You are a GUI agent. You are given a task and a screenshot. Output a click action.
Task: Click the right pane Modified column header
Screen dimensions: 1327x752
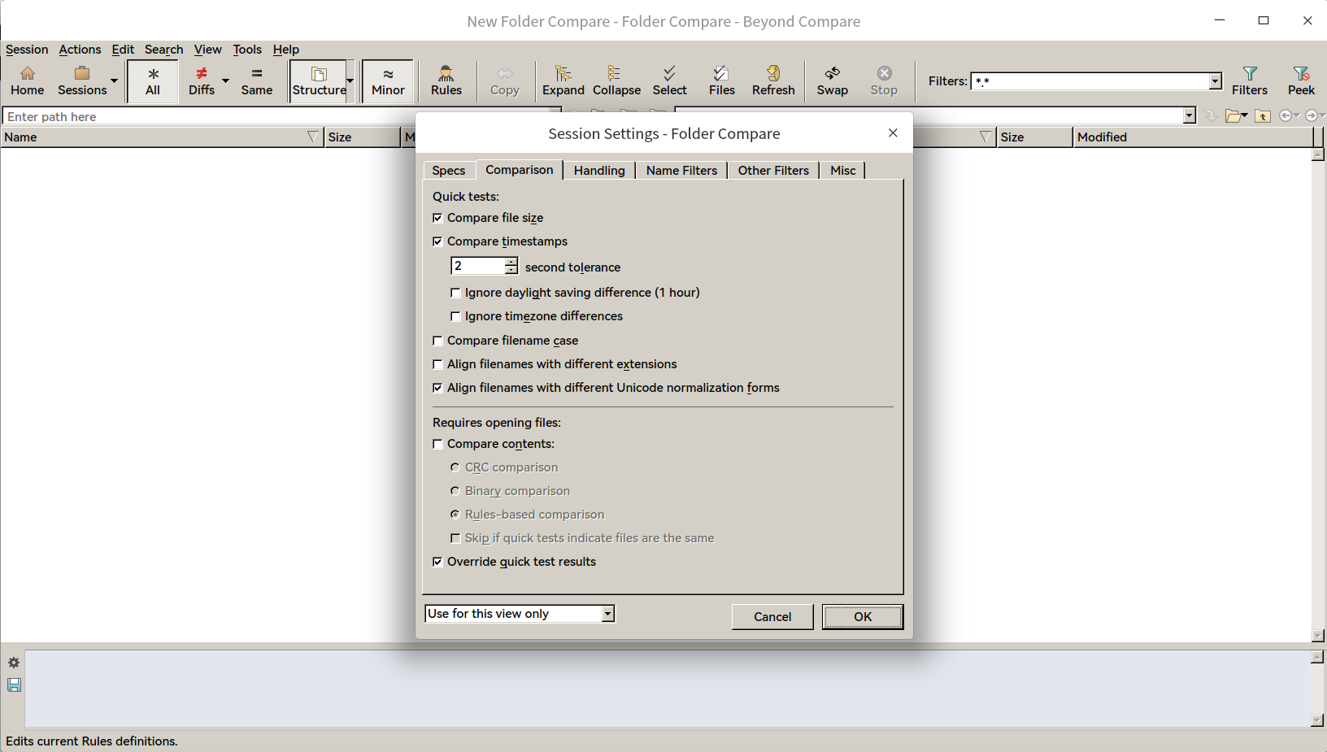click(1193, 137)
